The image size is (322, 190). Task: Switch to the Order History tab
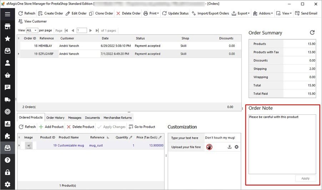55,118
